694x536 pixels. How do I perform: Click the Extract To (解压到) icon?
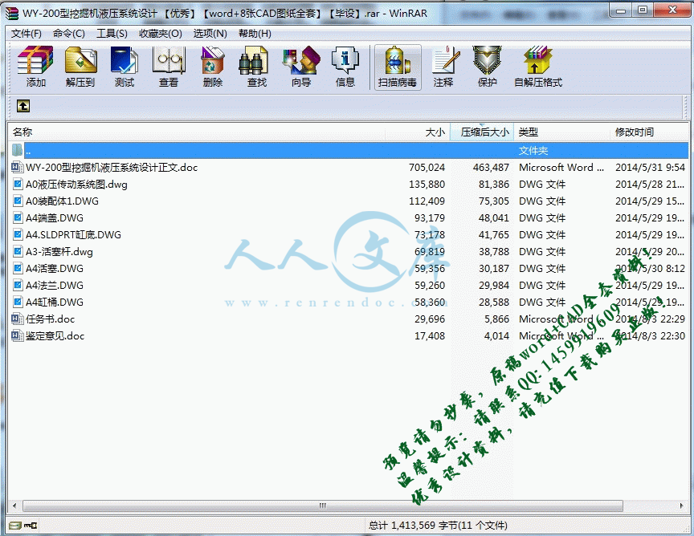click(80, 60)
